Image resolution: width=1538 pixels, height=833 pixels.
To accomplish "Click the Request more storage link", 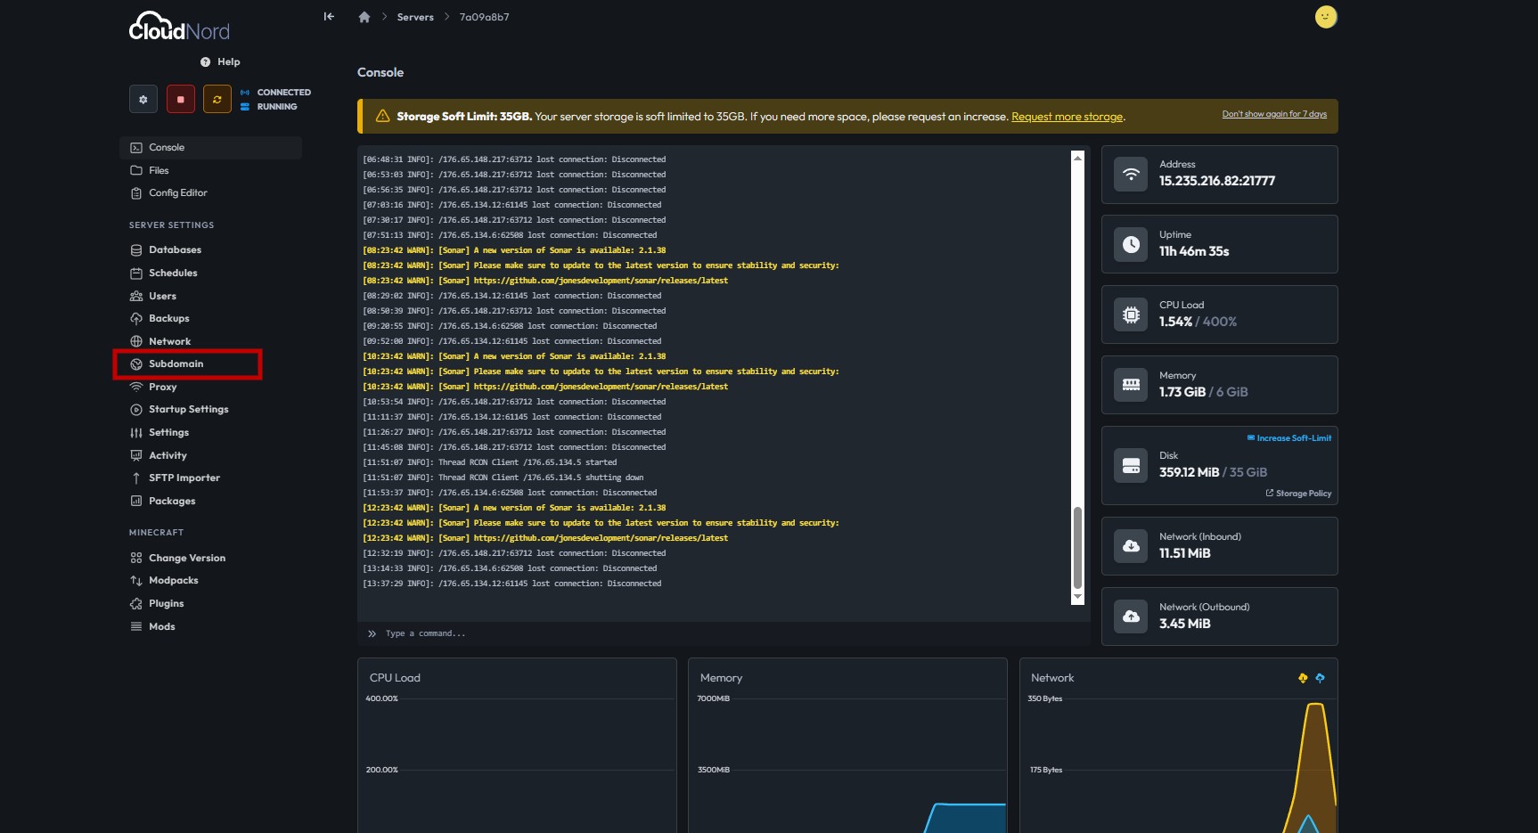I will pyautogui.click(x=1067, y=117).
